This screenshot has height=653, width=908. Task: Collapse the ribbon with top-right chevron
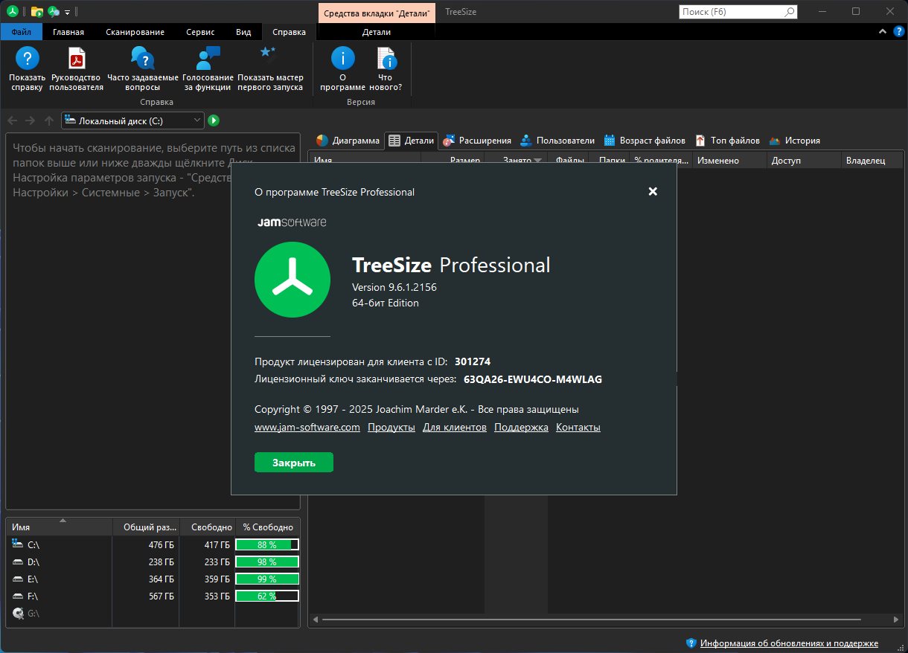click(882, 32)
